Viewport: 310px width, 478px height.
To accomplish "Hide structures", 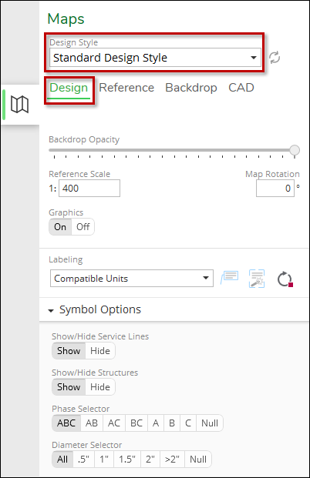I will pos(100,387).
